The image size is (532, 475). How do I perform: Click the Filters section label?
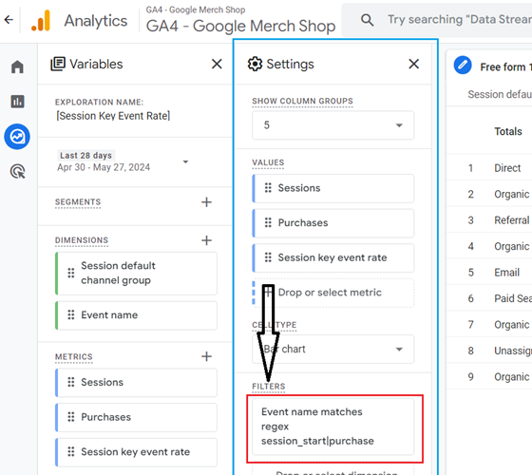coord(269,387)
